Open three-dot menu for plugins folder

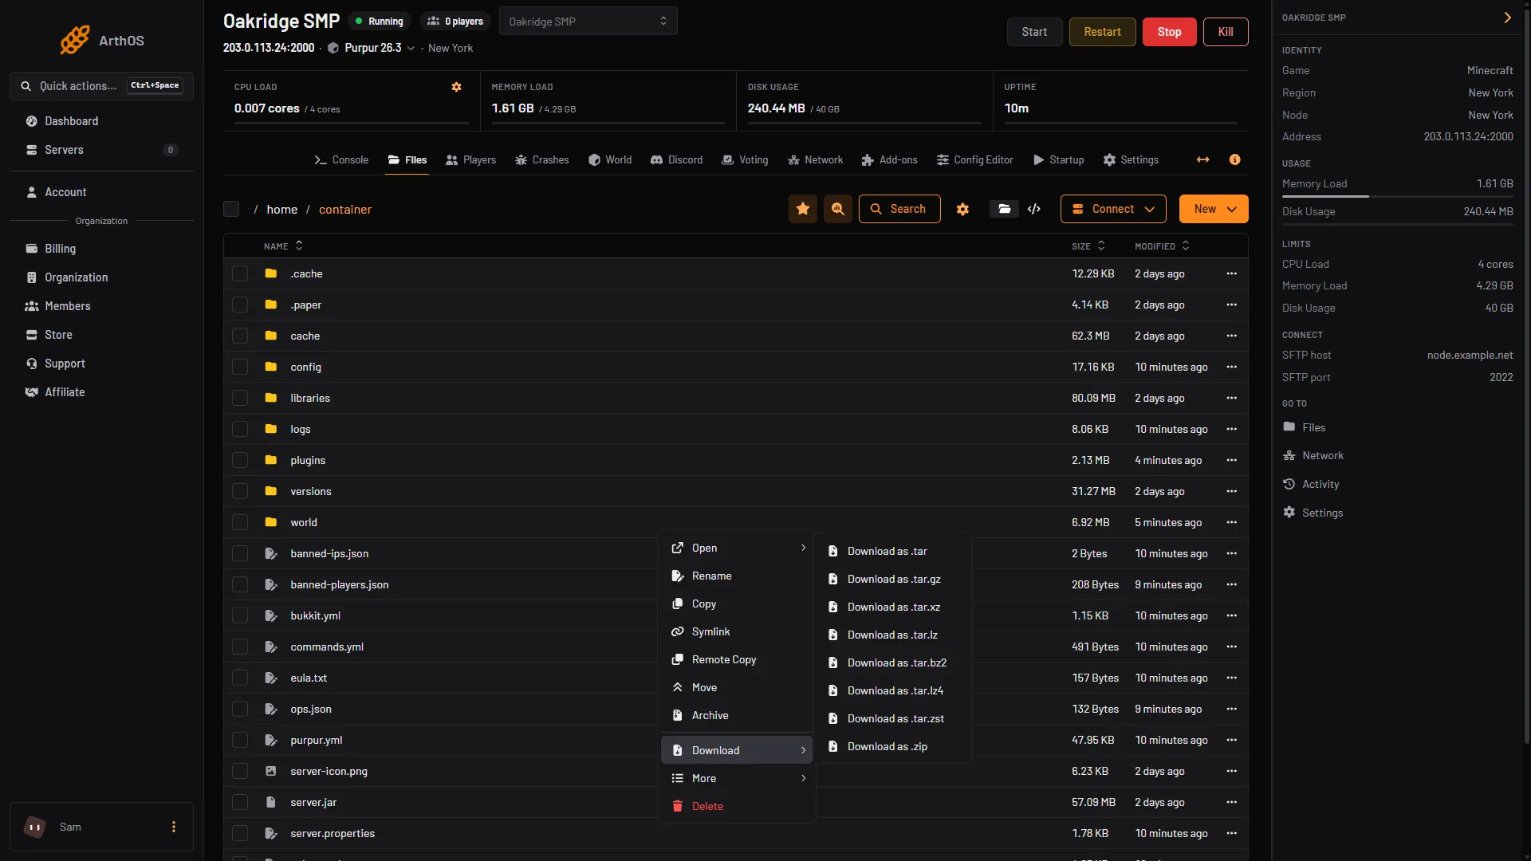tap(1232, 460)
